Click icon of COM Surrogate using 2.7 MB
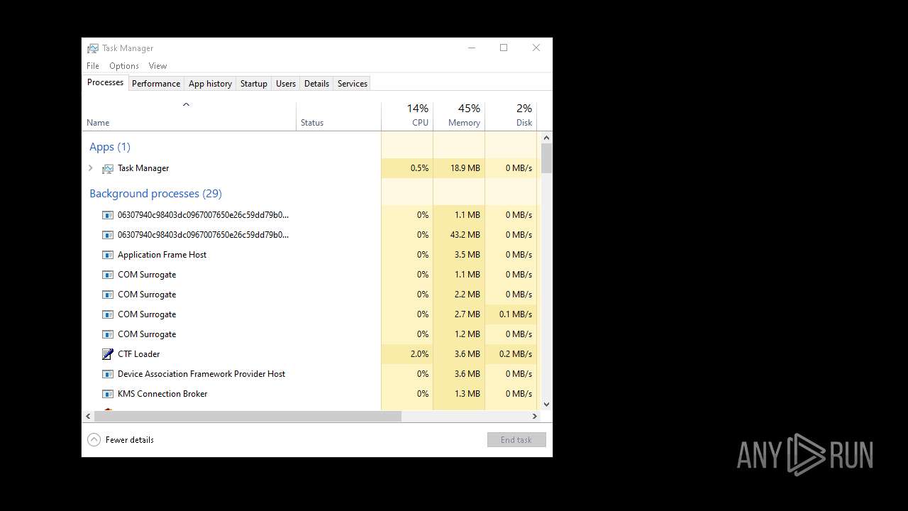 (x=108, y=314)
